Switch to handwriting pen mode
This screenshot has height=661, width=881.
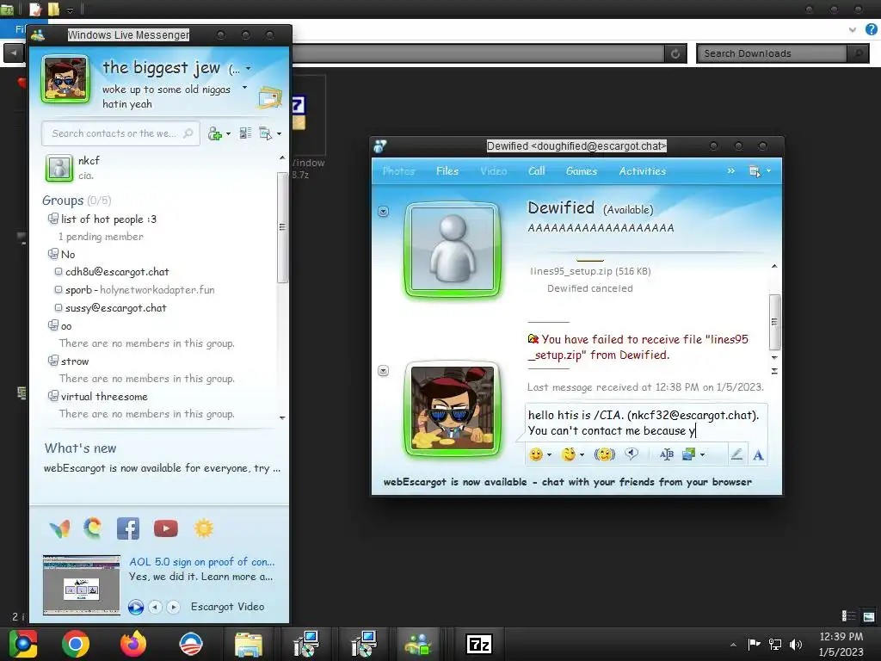[x=736, y=454]
